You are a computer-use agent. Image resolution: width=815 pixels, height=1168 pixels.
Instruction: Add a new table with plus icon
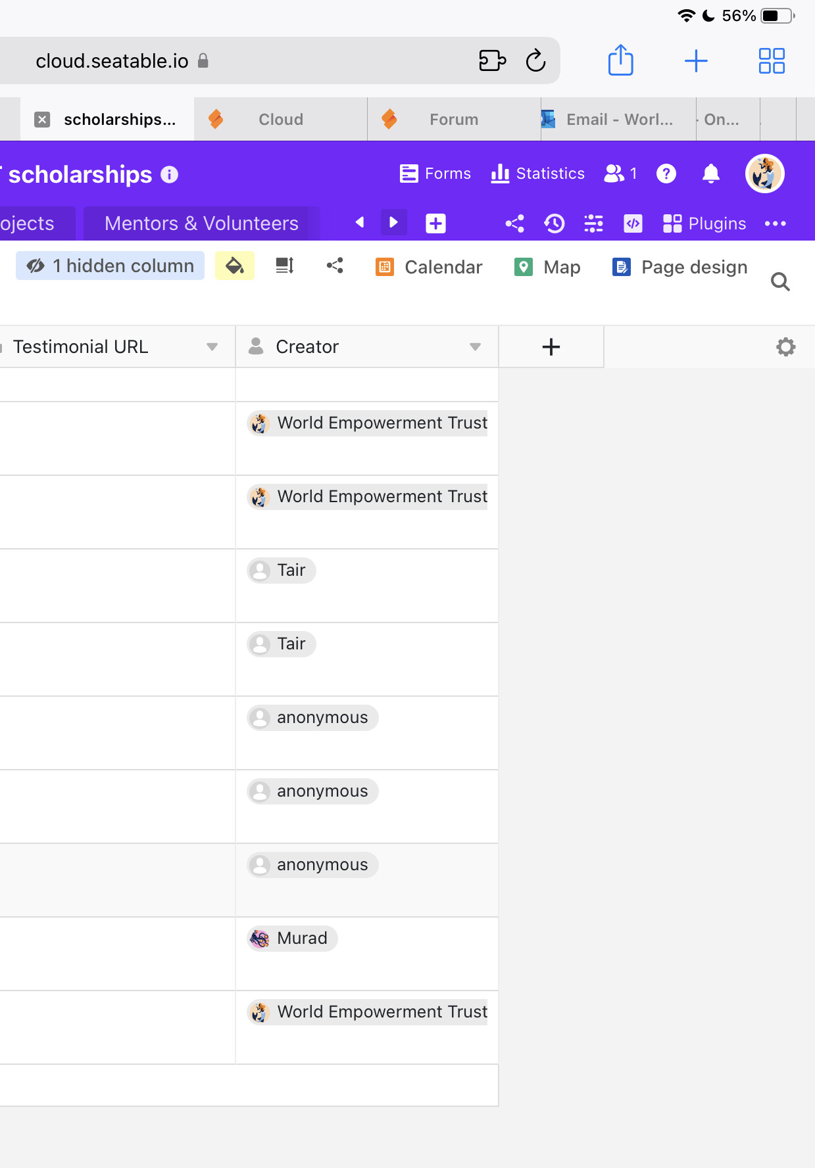click(x=435, y=223)
